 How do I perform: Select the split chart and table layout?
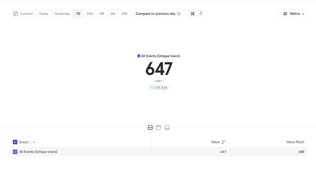[150, 128]
